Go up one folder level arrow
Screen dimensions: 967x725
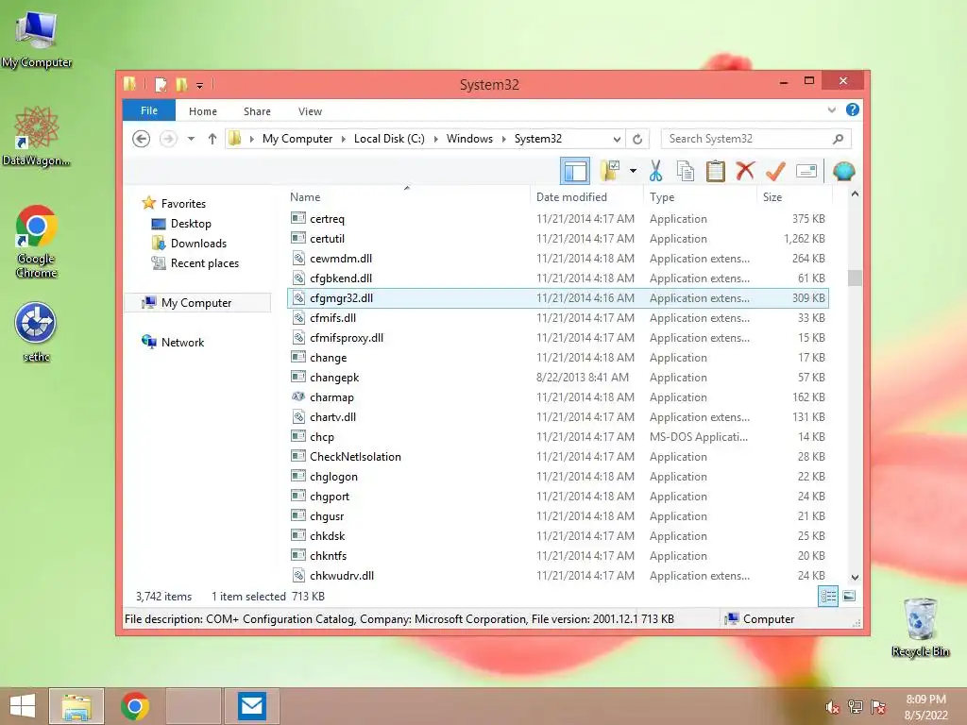[x=212, y=139]
